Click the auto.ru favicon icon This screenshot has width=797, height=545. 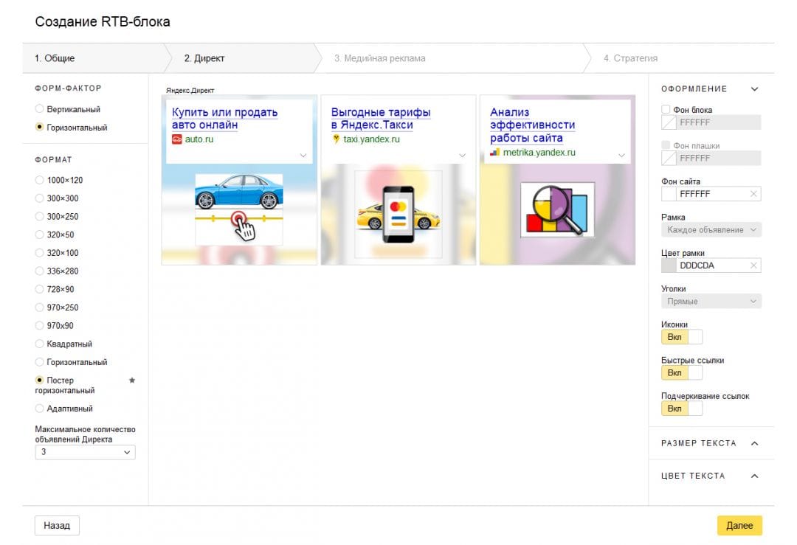click(x=177, y=139)
